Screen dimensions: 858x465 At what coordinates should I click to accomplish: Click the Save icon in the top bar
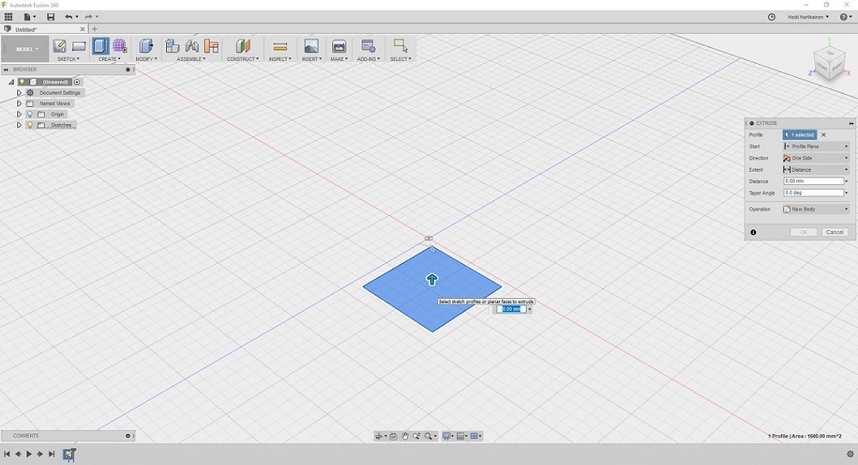point(51,17)
